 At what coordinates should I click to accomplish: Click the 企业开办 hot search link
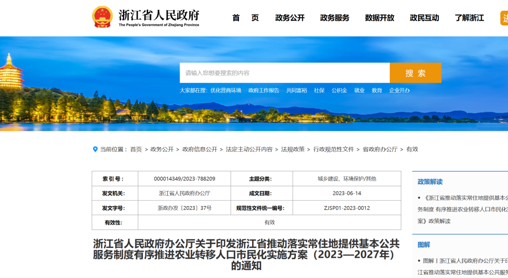point(399,90)
